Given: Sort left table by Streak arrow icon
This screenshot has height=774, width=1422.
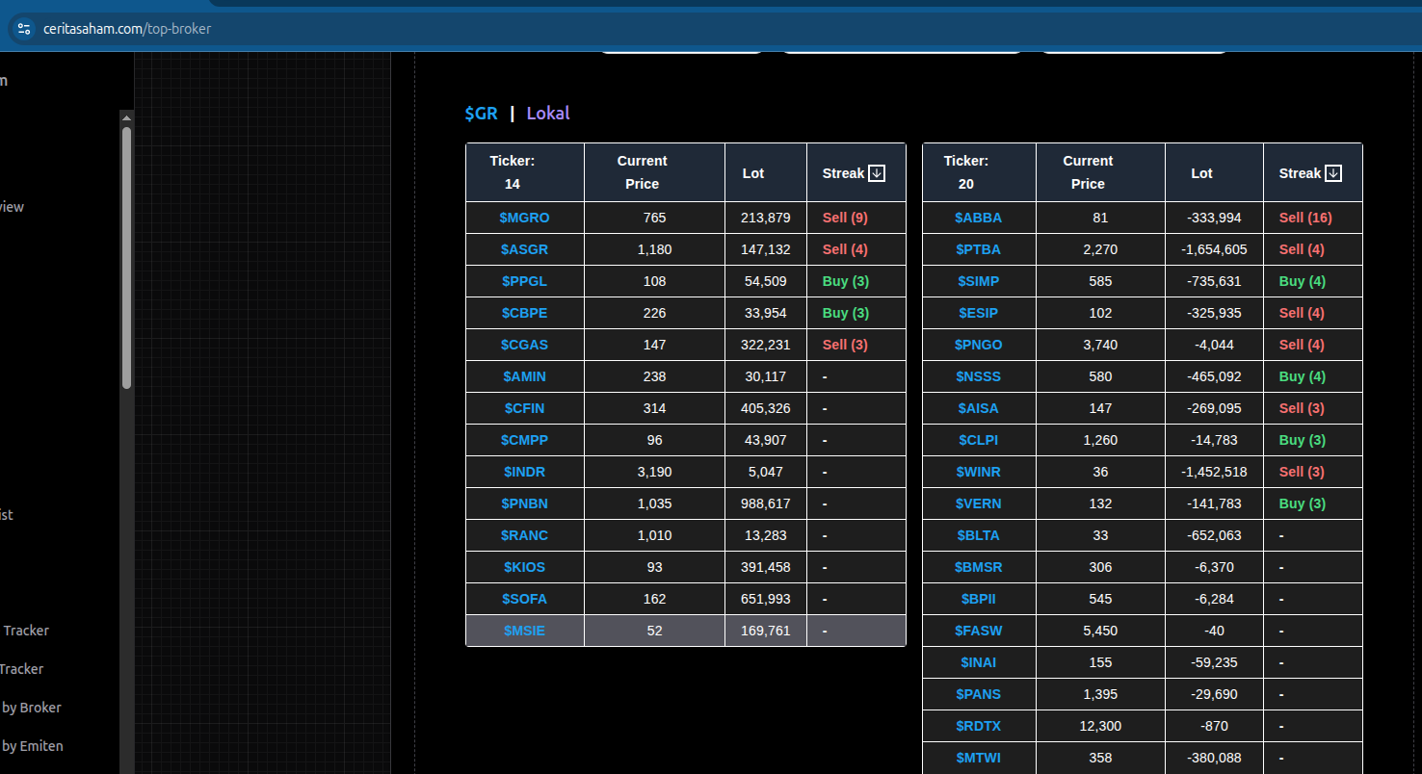Looking at the screenshot, I should (x=877, y=173).
